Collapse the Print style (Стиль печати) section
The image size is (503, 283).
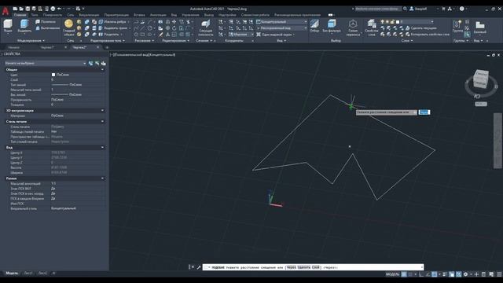(102, 121)
